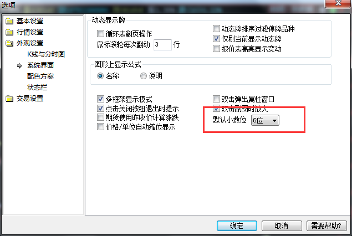Click the 行情设置 folder icon
Screen dimensions: 352x236
point(9,32)
